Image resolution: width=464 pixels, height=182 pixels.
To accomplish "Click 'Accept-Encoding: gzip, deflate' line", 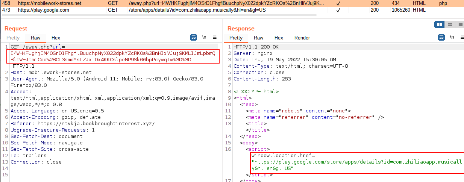I will click(x=56, y=117).
